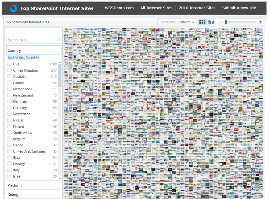Click the zoom out minus icon
269x199 pixels.
(221, 22)
